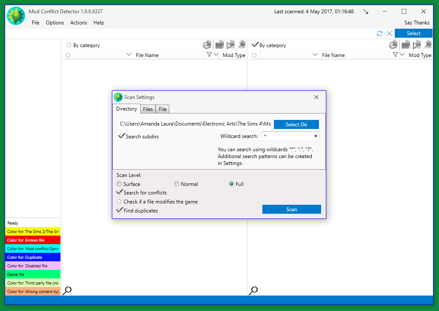This screenshot has width=439, height=311.
Task: Click the filter funnel icon in right panel header
Action: coord(395,54)
